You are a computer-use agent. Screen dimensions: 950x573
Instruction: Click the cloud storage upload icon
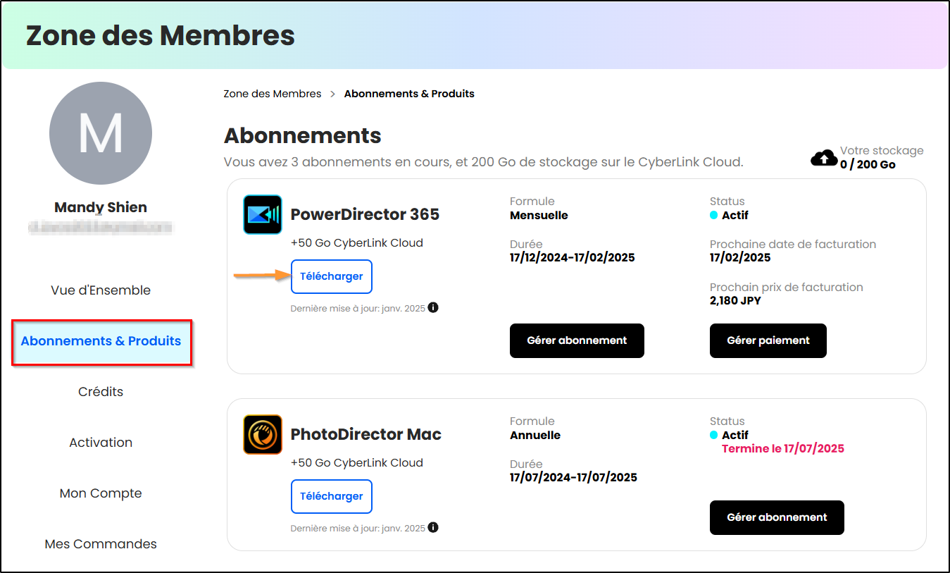(x=824, y=159)
